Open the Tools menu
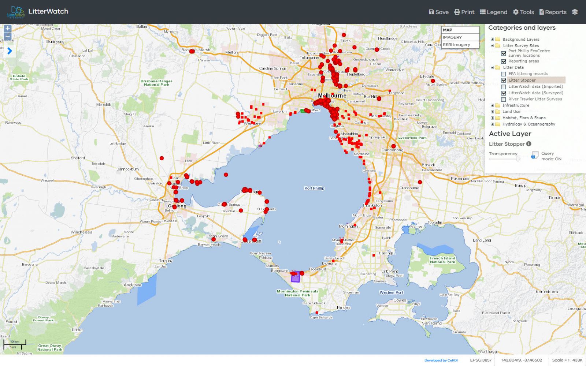This screenshot has width=586, height=366. [523, 12]
